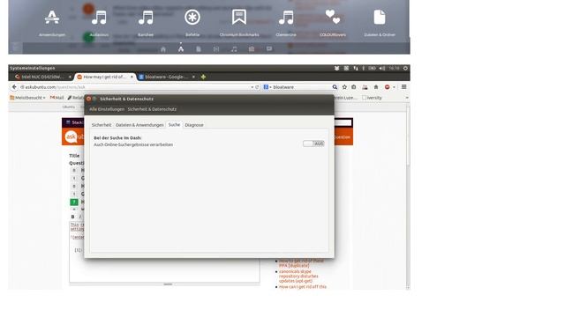Screen dimensions: 565x317
Task: Go back to Alle Einstellungen
Action: [x=107, y=109]
